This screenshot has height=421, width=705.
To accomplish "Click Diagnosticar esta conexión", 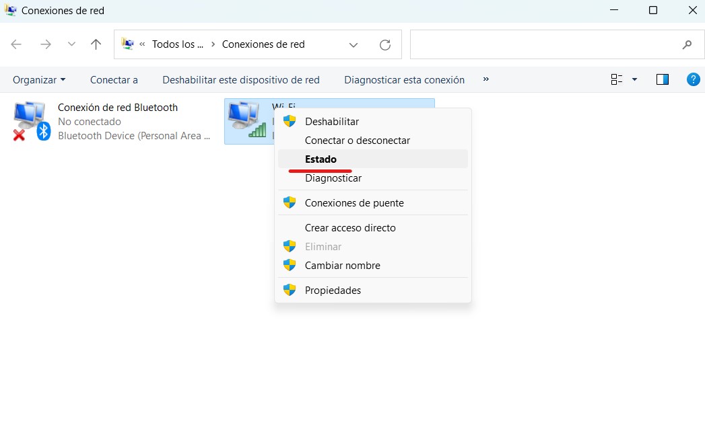I will (x=403, y=79).
